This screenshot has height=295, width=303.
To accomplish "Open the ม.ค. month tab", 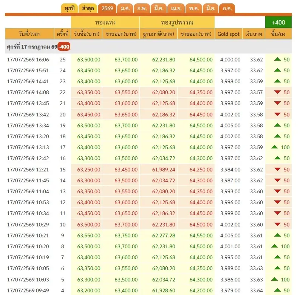I will click(125, 9).
